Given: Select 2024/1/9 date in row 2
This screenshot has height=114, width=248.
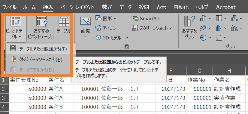Looking at the screenshot, I should tap(171, 89).
